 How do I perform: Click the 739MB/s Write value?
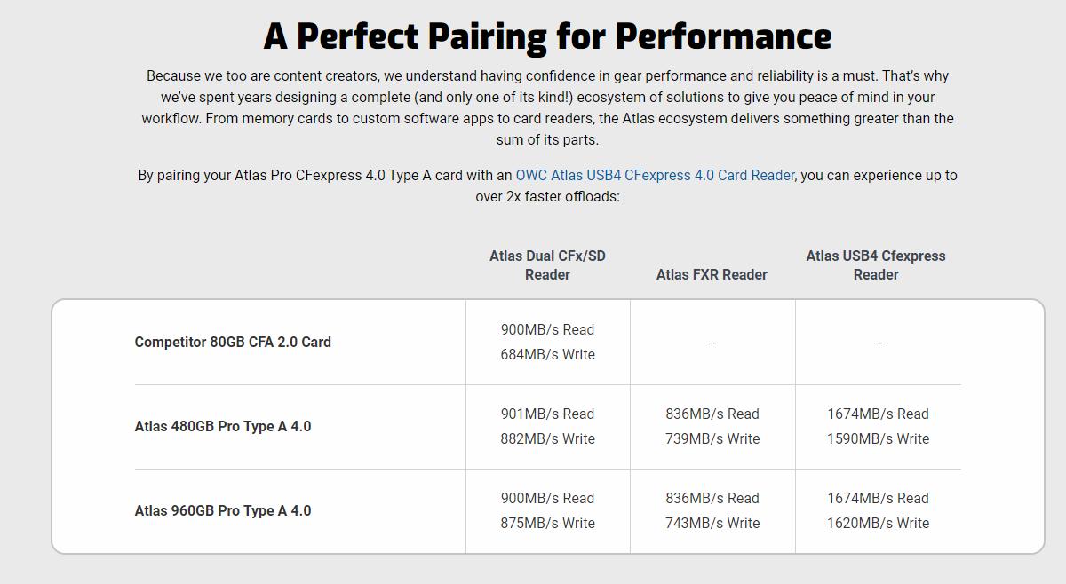[712, 438]
